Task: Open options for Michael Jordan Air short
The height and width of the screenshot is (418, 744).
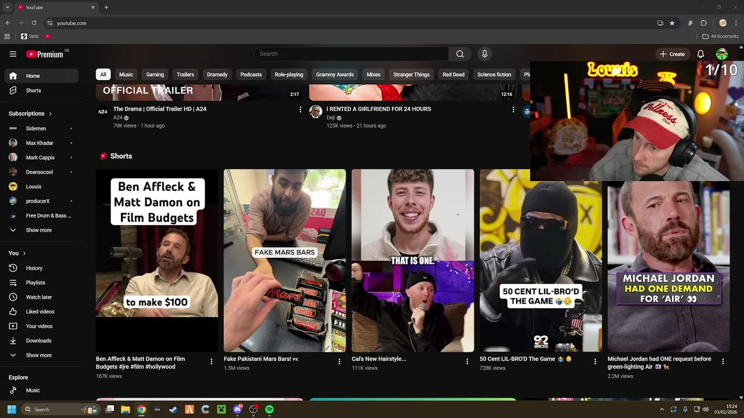Action: (x=723, y=361)
